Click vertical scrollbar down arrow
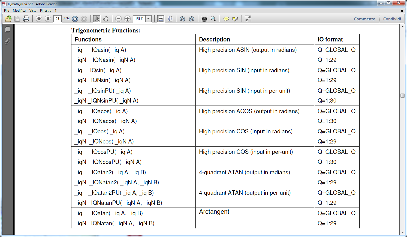 tap(402, 233)
